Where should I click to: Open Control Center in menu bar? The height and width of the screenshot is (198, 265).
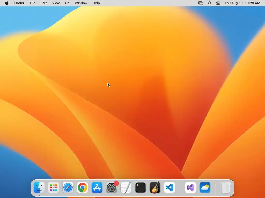coord(218,3)
